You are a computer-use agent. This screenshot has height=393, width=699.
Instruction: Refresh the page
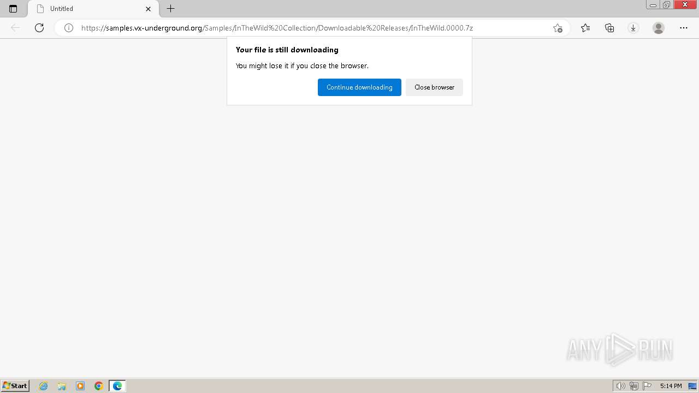[39, 28]
